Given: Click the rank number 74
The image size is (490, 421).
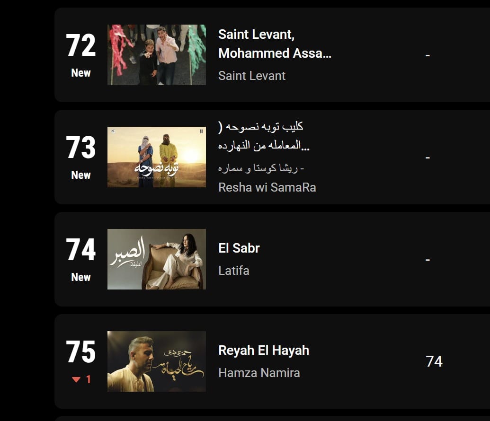Looking at the screenshot, I should coord(80,250).
